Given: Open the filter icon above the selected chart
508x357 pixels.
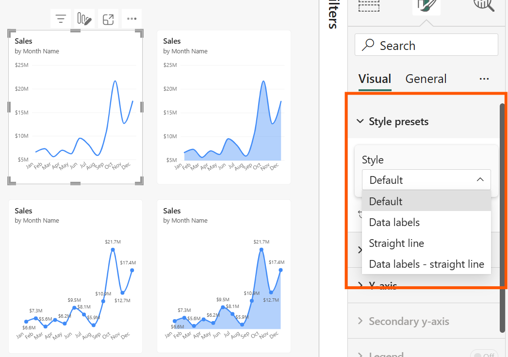Looking at the screenshot, I should point(61,19).
